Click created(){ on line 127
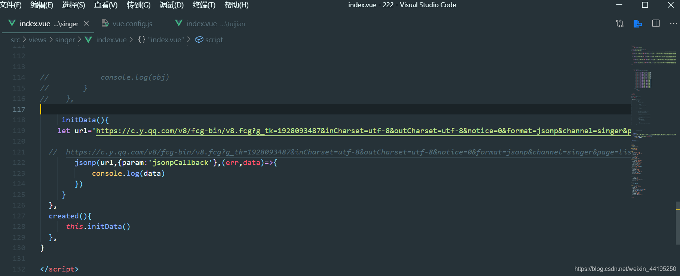 pyautogui.click(x=70, y=216)
